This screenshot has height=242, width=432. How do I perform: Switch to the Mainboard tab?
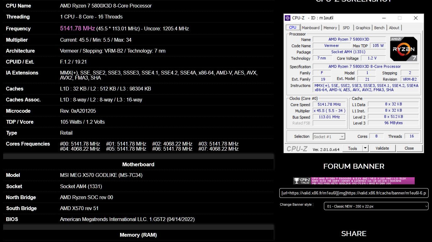(311, 28)
